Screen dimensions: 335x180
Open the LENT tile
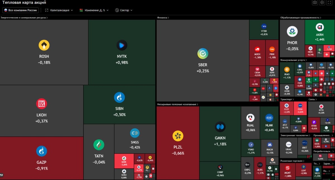304,170
